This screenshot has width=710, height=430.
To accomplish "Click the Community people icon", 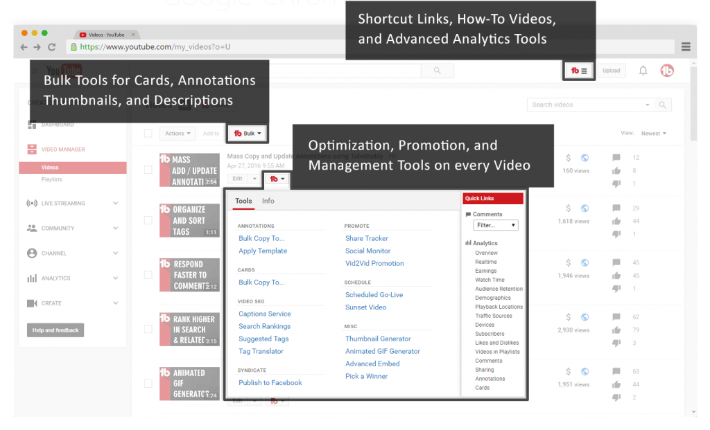I will (32, 229).
